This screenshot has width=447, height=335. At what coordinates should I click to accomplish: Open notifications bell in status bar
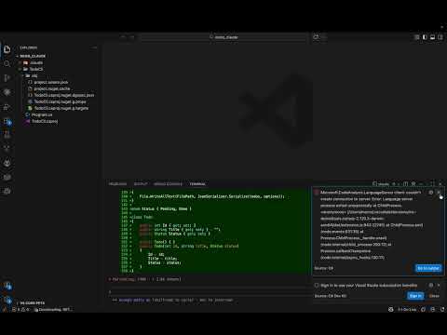click(442, 310)
